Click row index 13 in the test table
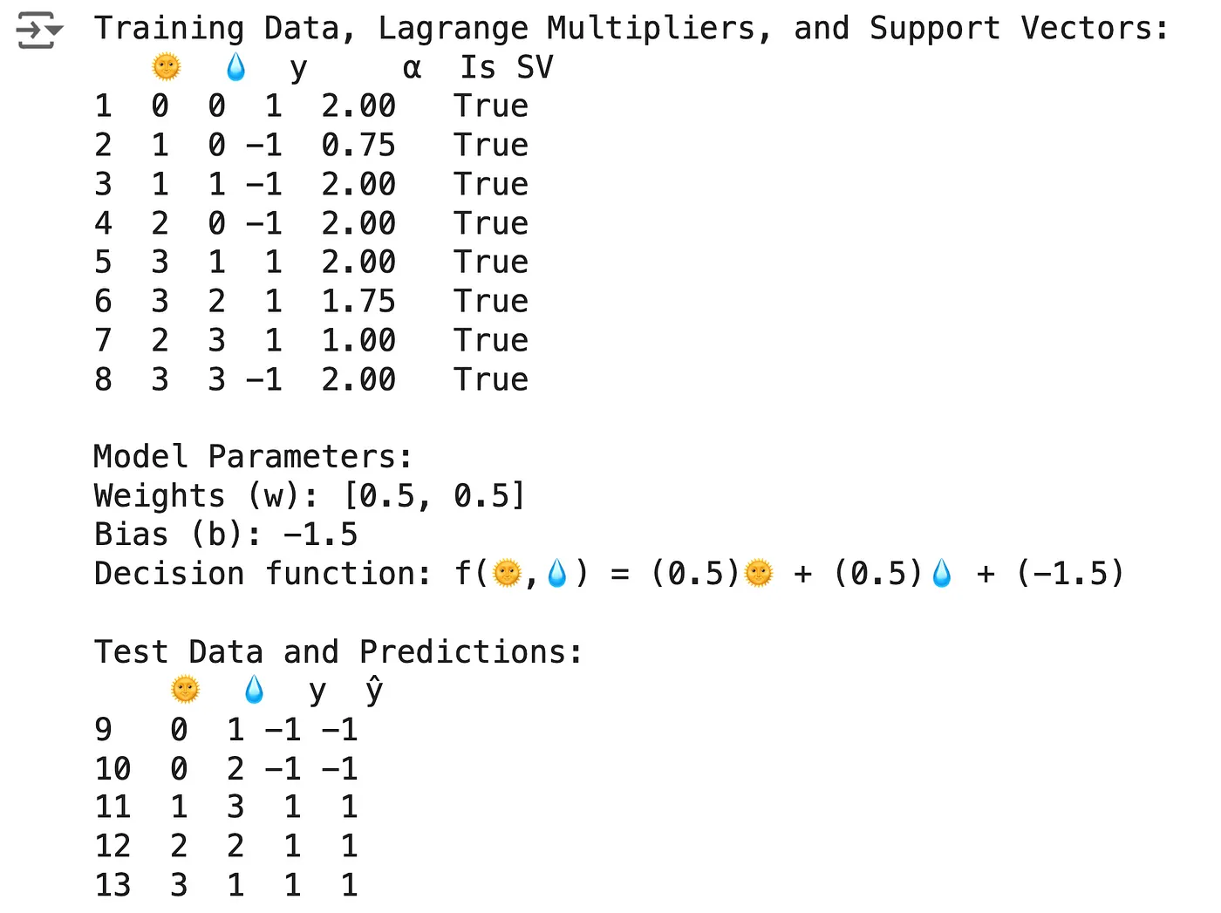 [x=113, y=884]
